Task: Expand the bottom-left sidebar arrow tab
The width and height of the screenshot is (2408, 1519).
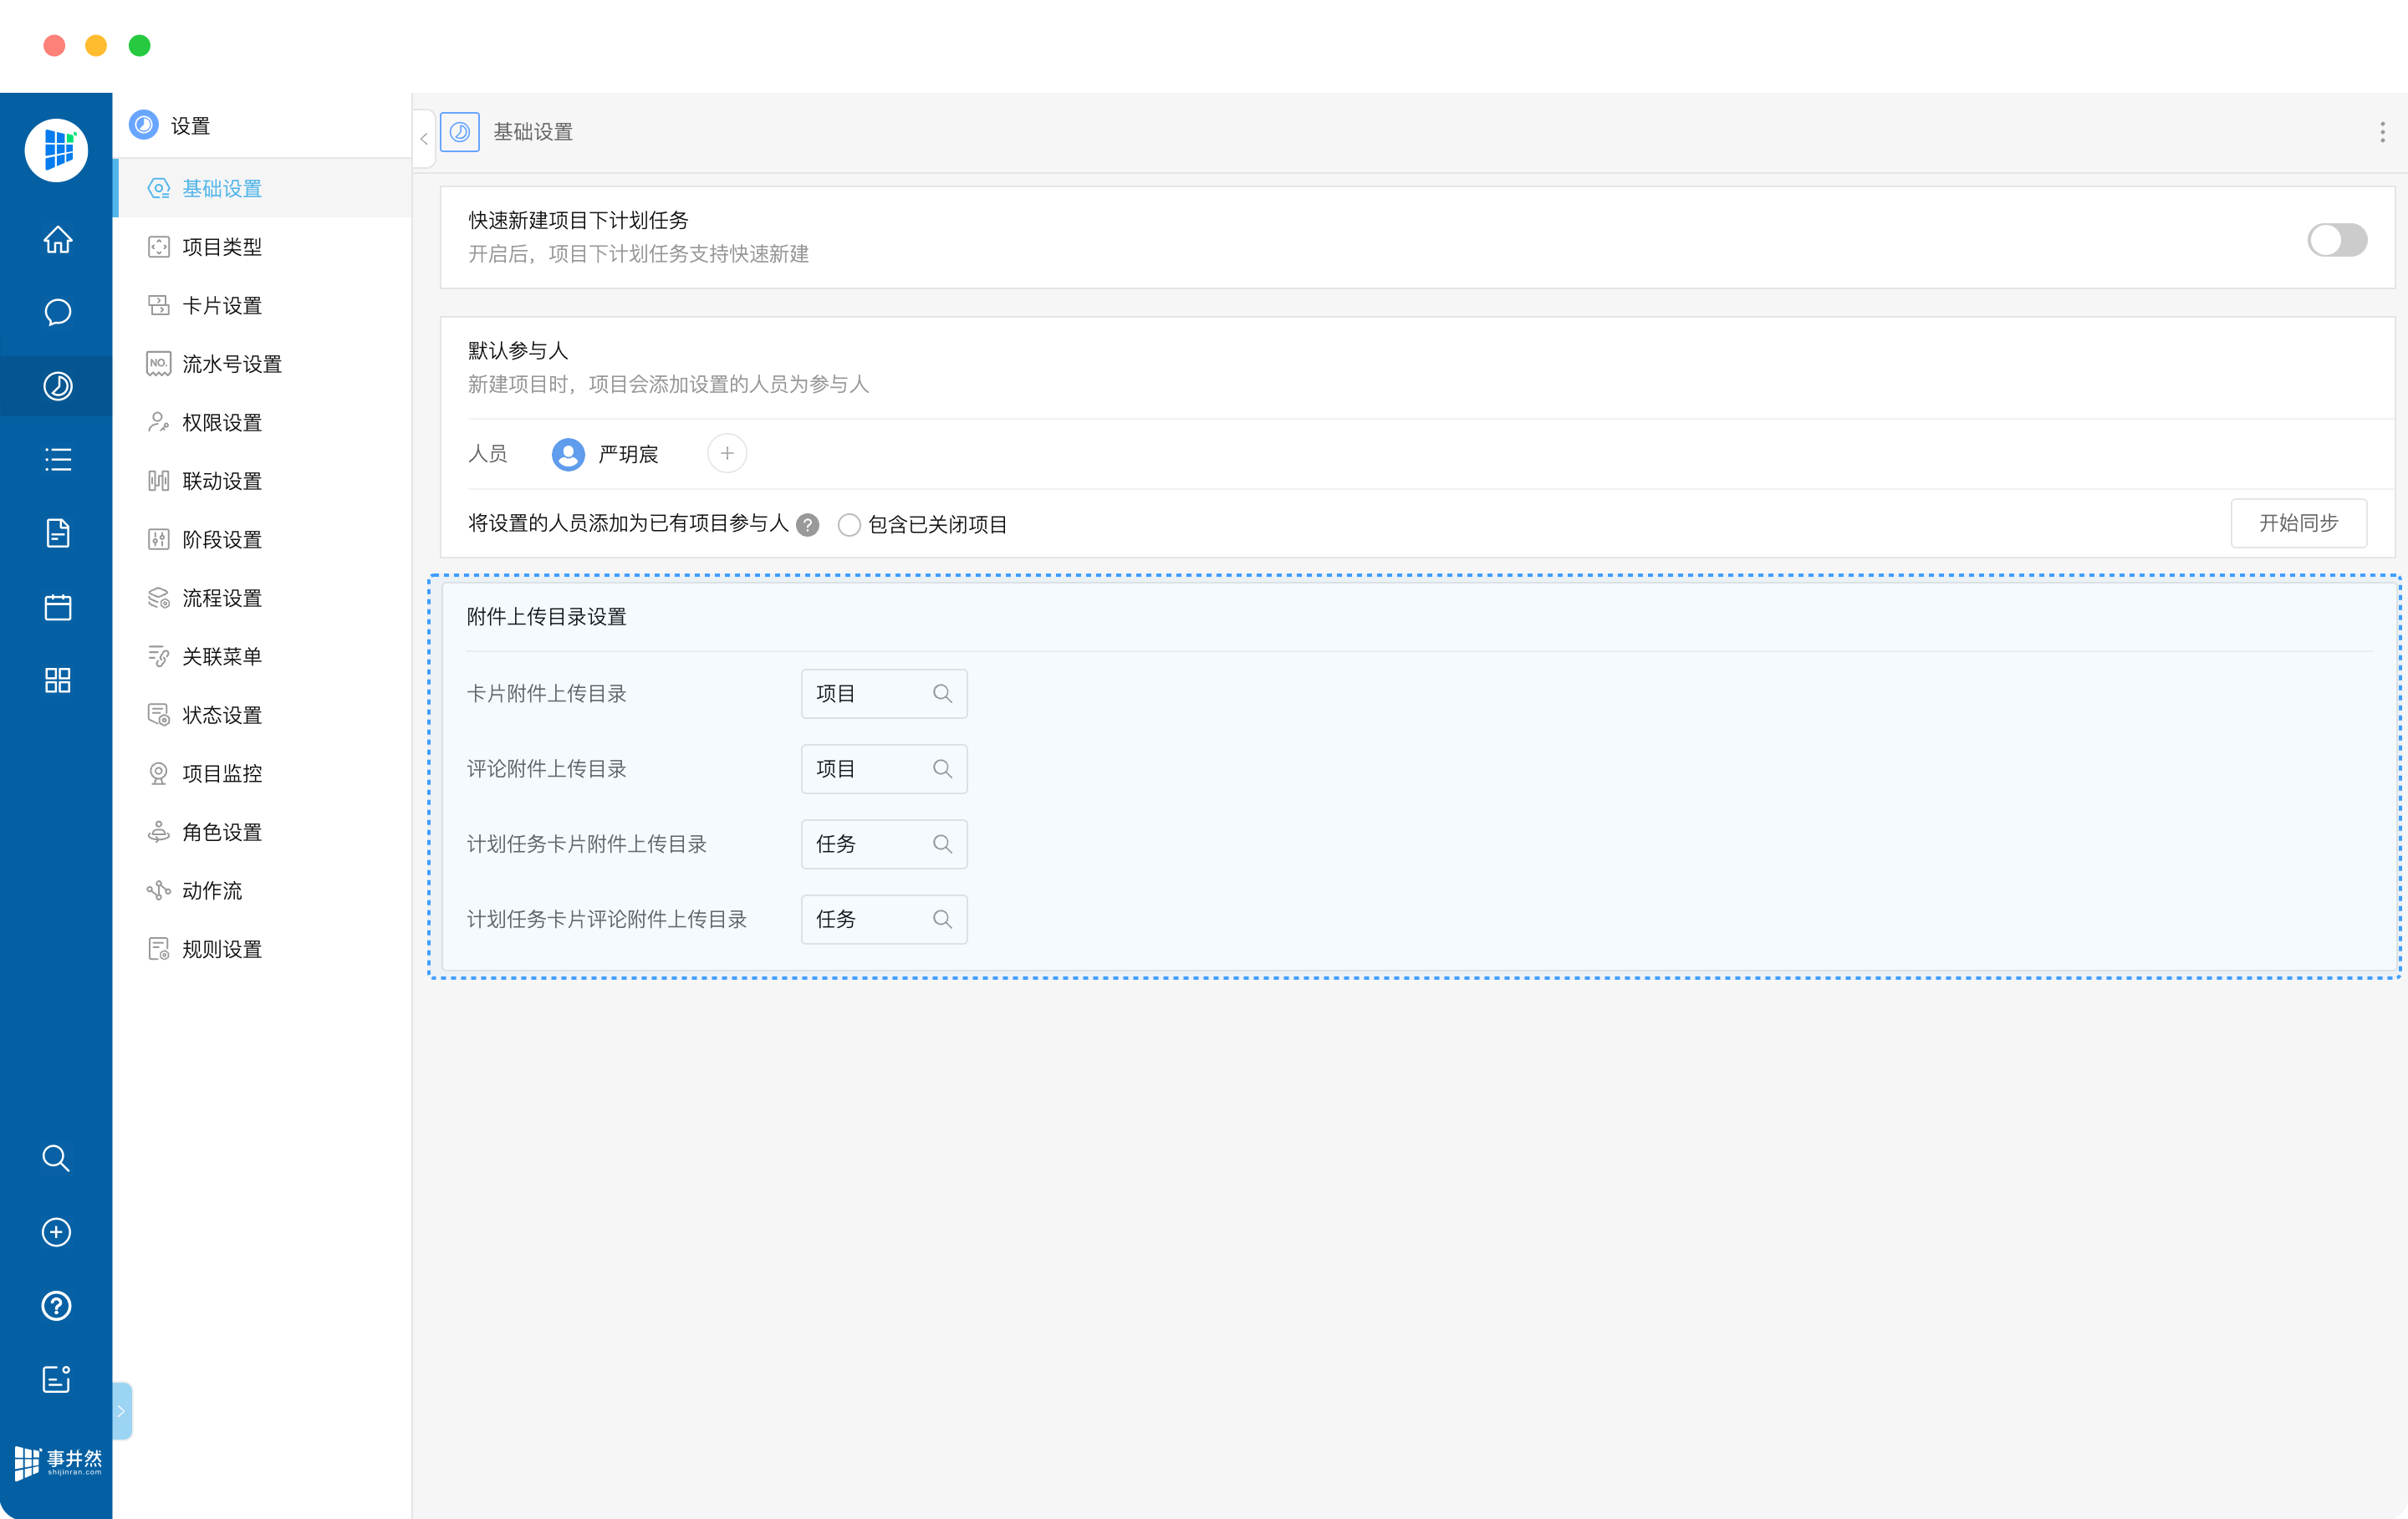Action: pyautogui.click(x=121, y=1411)
